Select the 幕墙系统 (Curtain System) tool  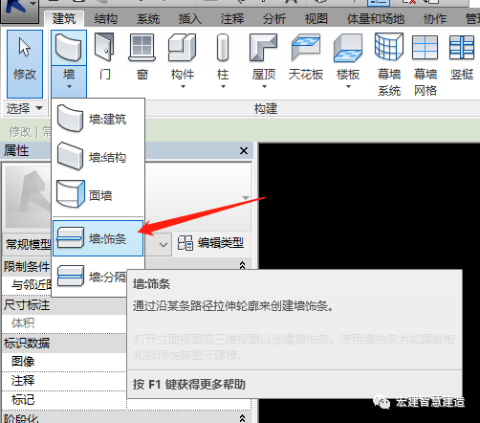(x=389, y=64)
